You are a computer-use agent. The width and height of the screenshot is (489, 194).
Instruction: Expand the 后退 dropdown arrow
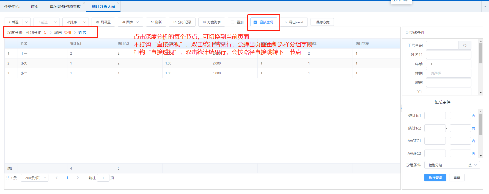click(26, 22)
